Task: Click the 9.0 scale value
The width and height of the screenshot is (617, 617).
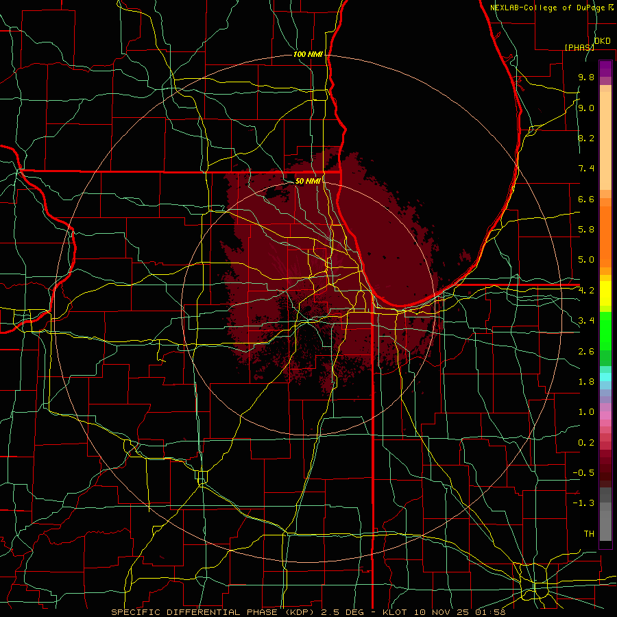Action: pyautogui.click(x=586, y=108)
